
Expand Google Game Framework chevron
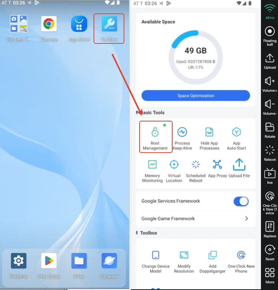[246, 219]
